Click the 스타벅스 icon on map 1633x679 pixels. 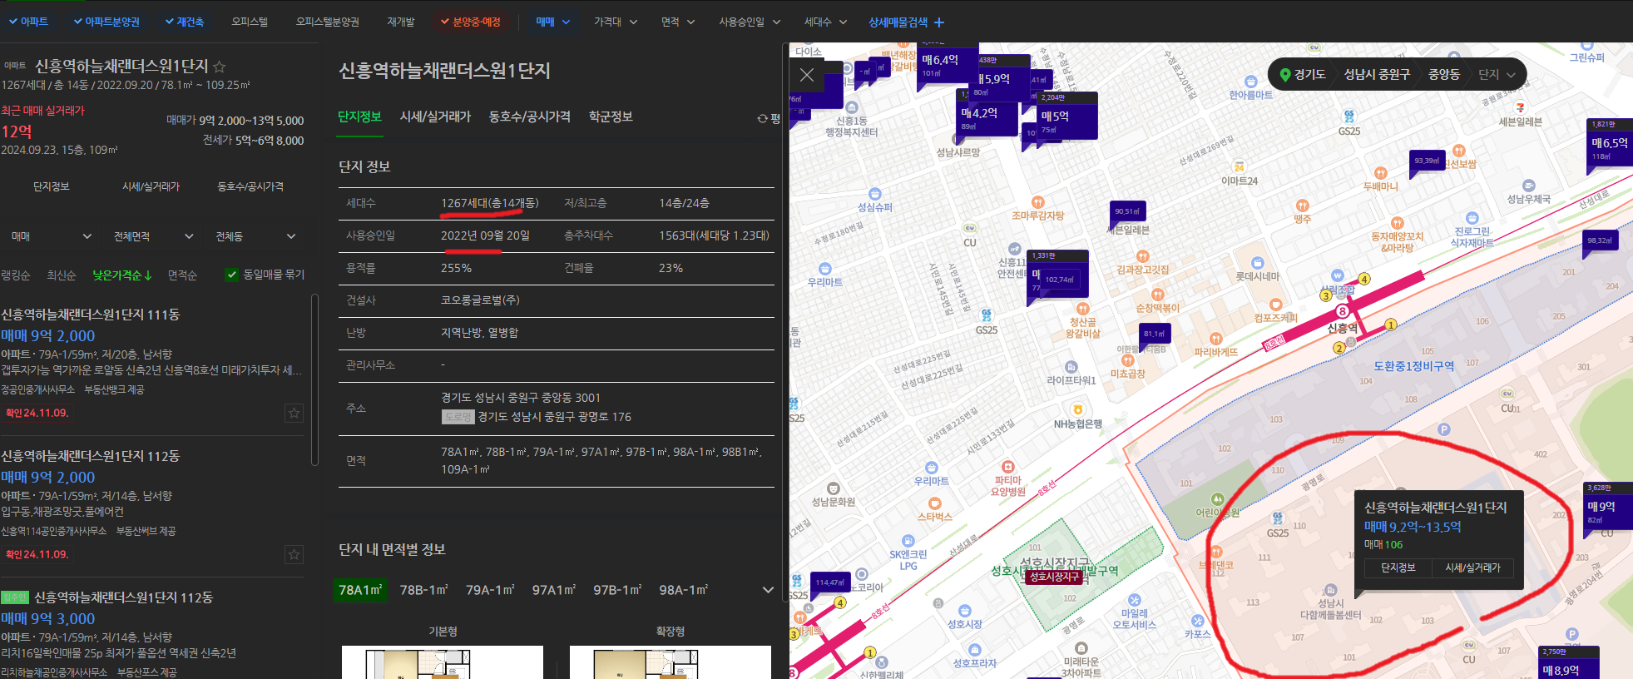tap(934, 503)
